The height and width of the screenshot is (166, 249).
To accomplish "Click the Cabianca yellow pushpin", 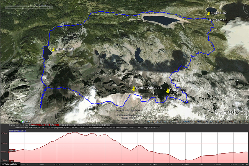I will pyautogui.click(x=168, y=91).
